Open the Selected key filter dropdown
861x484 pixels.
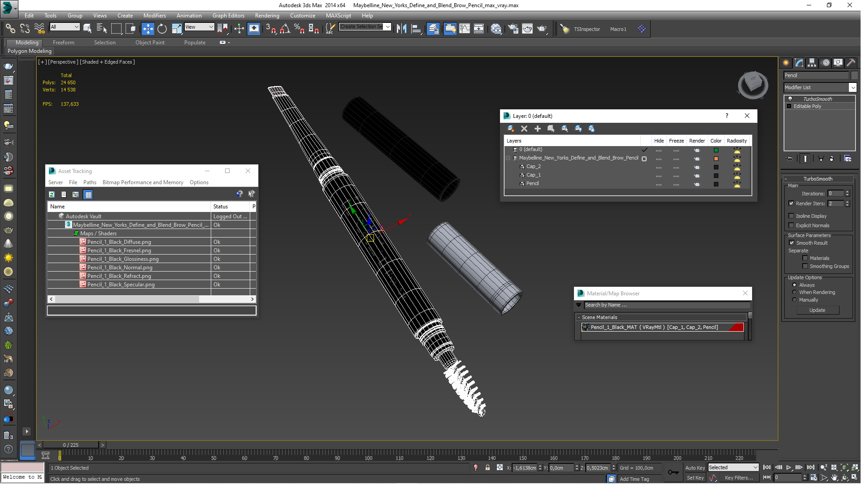[x=733, y=467]
